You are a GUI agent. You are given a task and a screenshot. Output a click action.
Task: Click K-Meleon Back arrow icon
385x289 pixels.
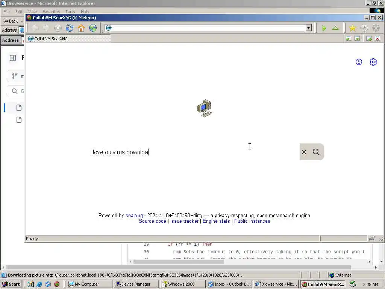click(35, 28)
